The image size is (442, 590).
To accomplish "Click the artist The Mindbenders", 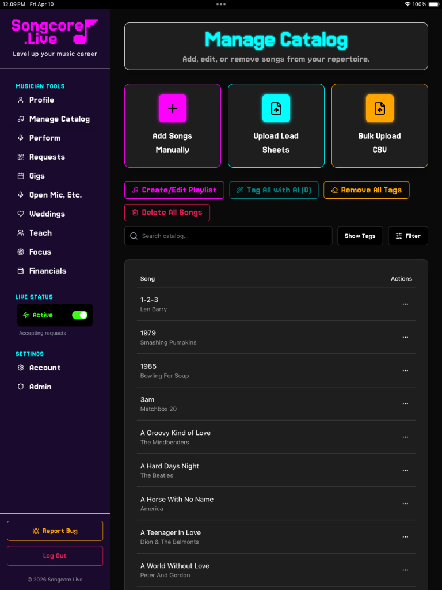I will pyautogui.click(x=165, y=442).
